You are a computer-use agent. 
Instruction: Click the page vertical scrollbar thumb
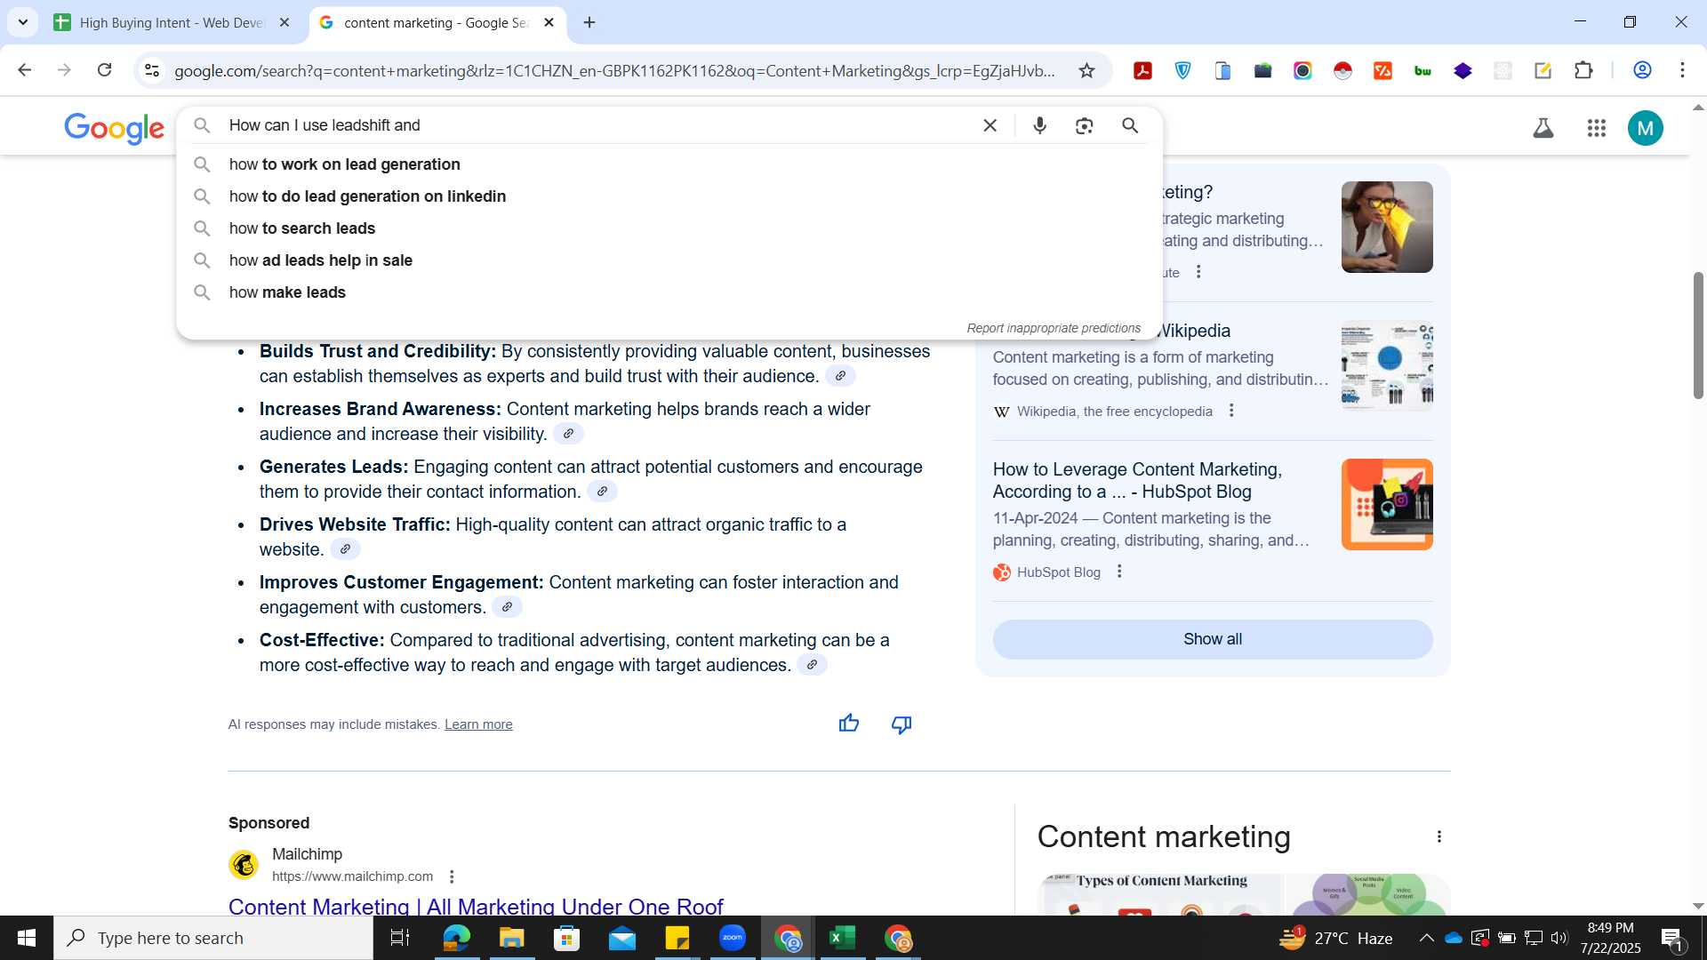click(x=1697, y=336)
